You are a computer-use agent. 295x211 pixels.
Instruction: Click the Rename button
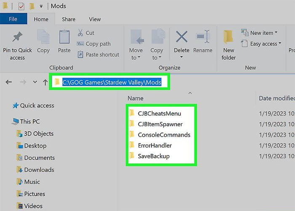point(203,42)
